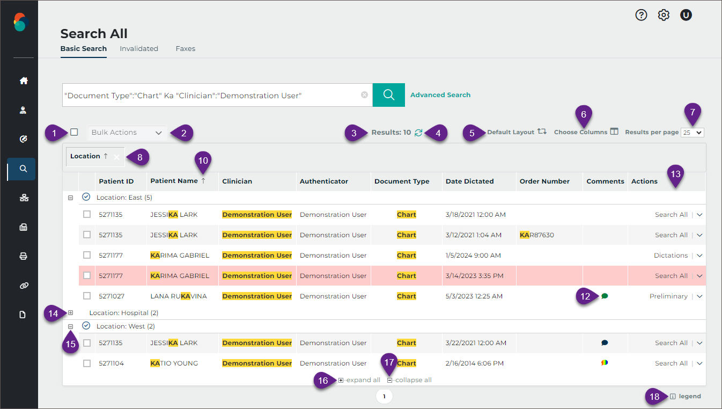Click the green comment icon for Lana Rukavina
722x409 pixels.
tap(605, 296)
